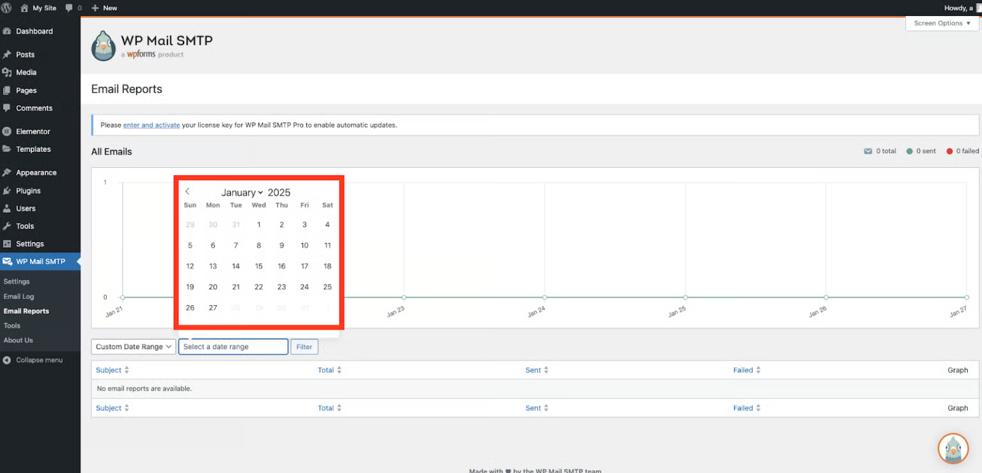
Task: Sort top table by Subject column
Action: coord(109,370)
